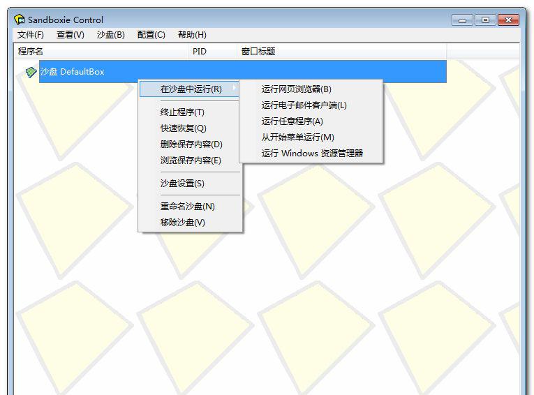This screenshot has width=534, height=395.
Task: Click the Sandboxie Control title bar icon
Action: (x=20, y=20)
